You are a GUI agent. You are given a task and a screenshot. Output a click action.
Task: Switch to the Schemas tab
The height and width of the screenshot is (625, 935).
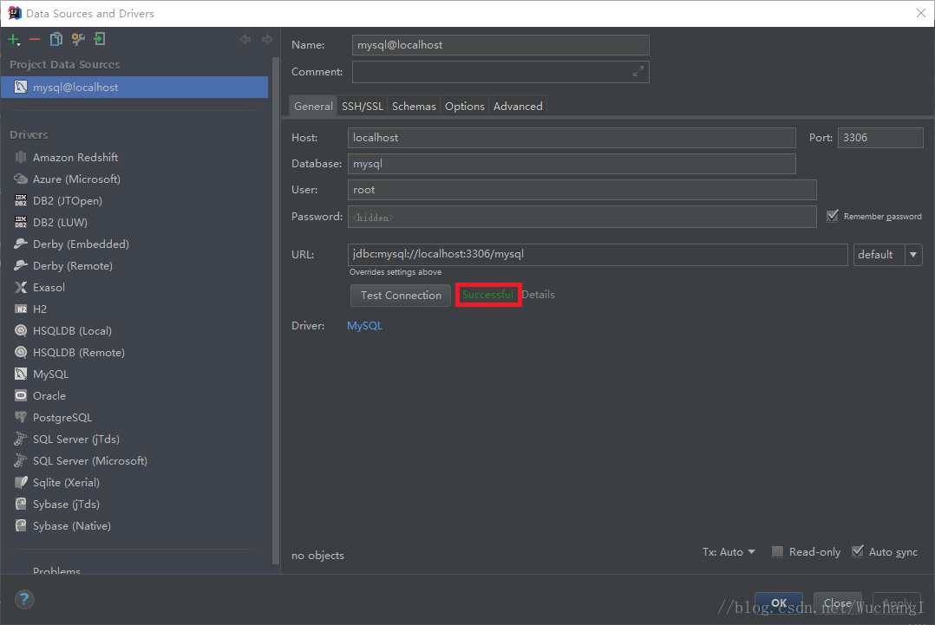click(x=414, y=106)
